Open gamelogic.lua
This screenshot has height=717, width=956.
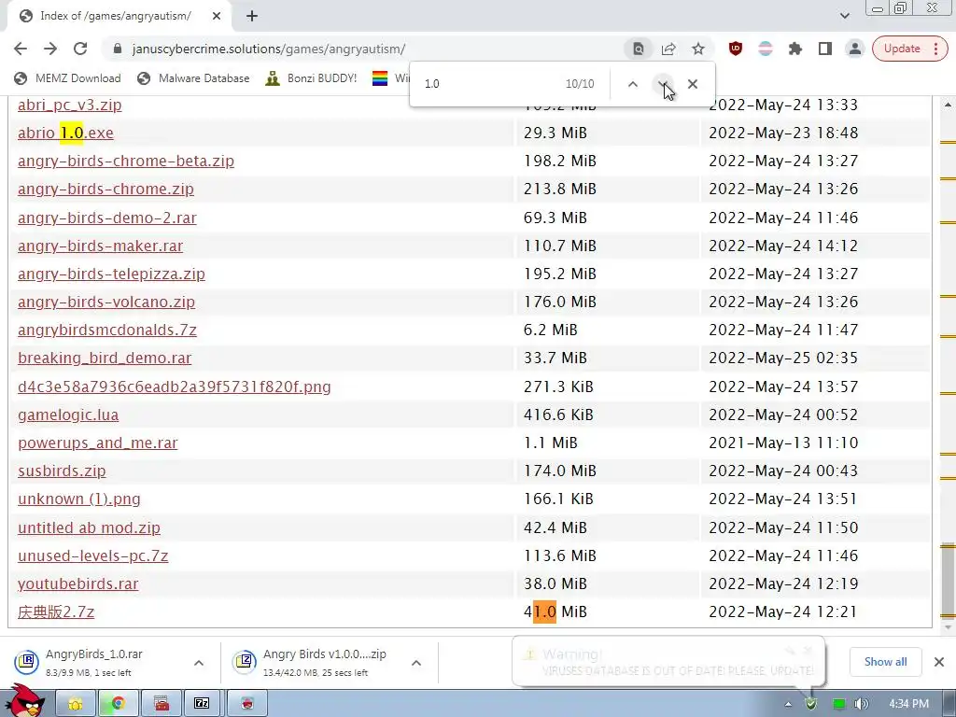tap(68, 415)
